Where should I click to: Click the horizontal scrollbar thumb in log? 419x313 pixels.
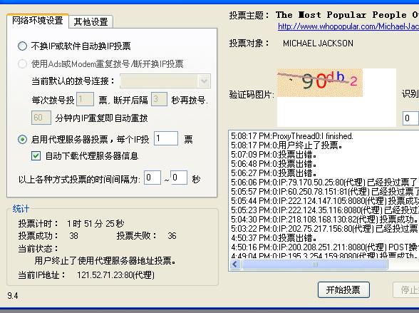pos(314,265)
